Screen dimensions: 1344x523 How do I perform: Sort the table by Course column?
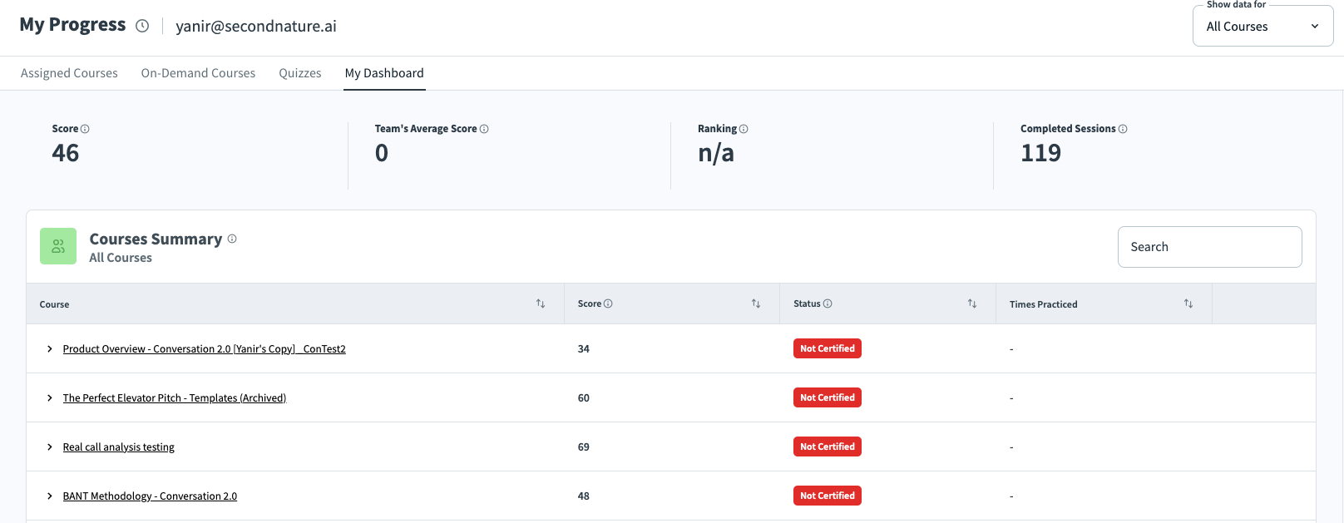(x=541, y=303)
